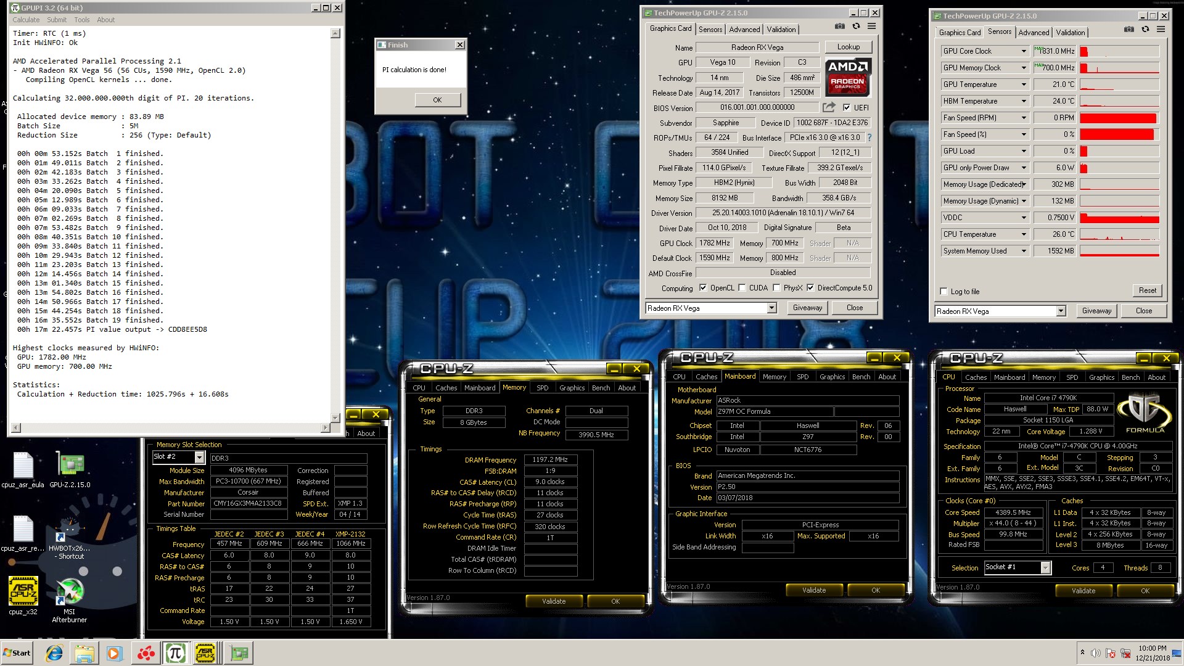Click the volume speaker icon in system tray
This screenshot has width=1184, height=666.
[x=1095, y=653]
